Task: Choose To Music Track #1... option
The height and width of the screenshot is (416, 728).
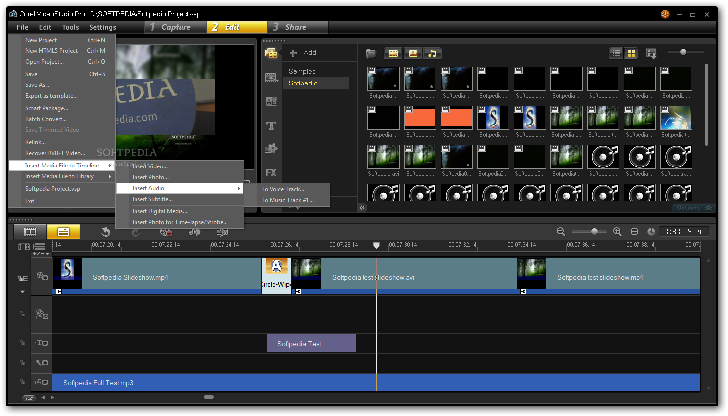Action: 287,200
